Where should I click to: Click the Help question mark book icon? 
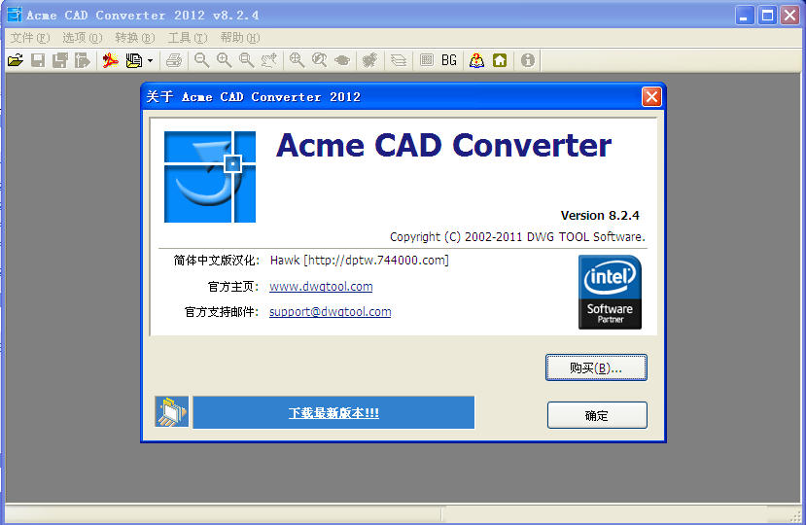[476, 60]
